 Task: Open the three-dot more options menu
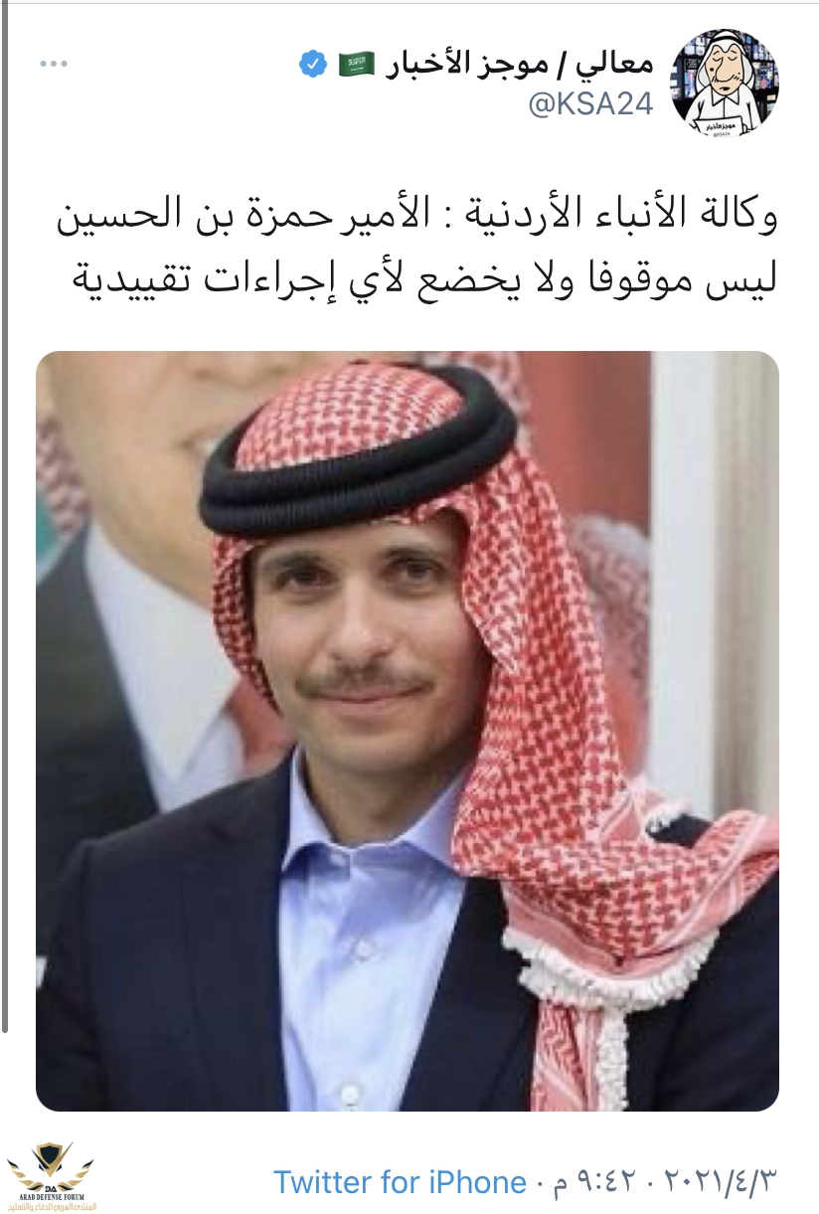click(x=54, y=66)
